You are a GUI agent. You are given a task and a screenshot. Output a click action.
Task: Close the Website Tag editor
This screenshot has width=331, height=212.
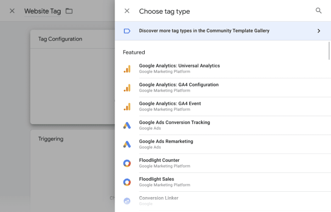(x=12, y=11)
